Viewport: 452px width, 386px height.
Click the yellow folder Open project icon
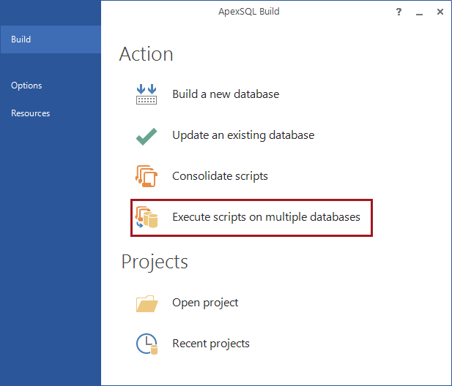pyautogui.click(x=147, y=303)
